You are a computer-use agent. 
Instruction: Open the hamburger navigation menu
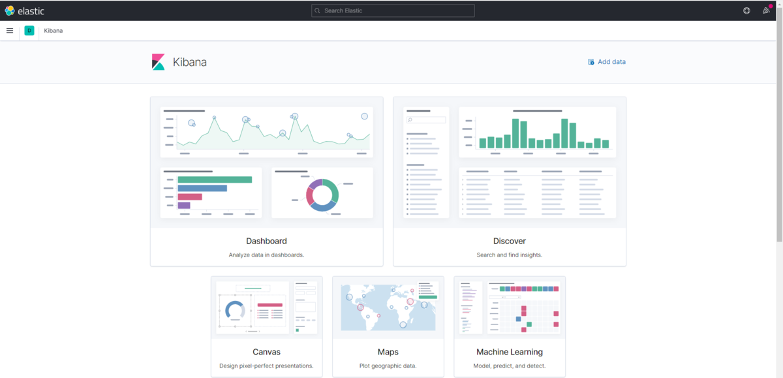10,31
